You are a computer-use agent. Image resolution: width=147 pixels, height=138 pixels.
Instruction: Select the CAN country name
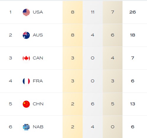point(38,58)
